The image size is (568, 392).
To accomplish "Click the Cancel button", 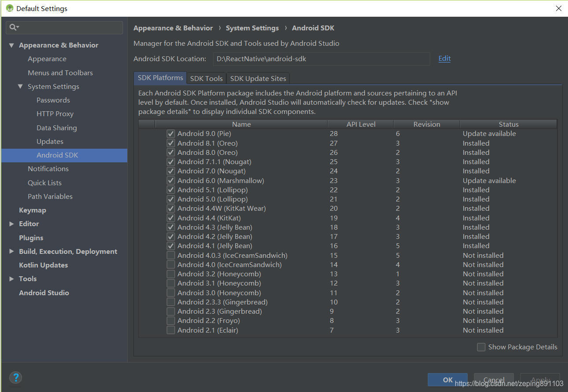I will pos(494,380).
